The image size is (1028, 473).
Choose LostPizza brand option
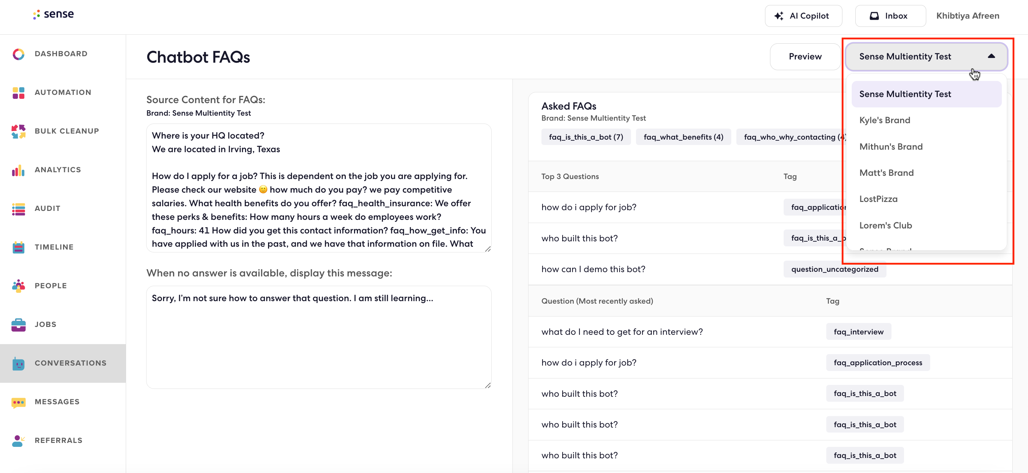coord(926,199)
